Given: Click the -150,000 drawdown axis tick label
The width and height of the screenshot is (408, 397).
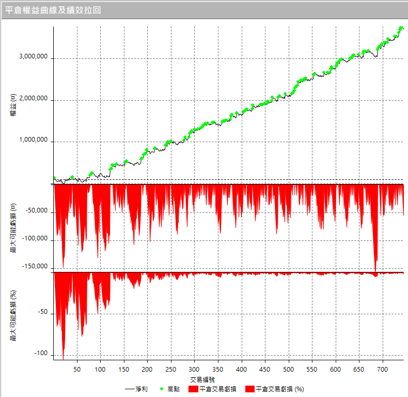Looking at the screenshot, I should click(35, 267).
